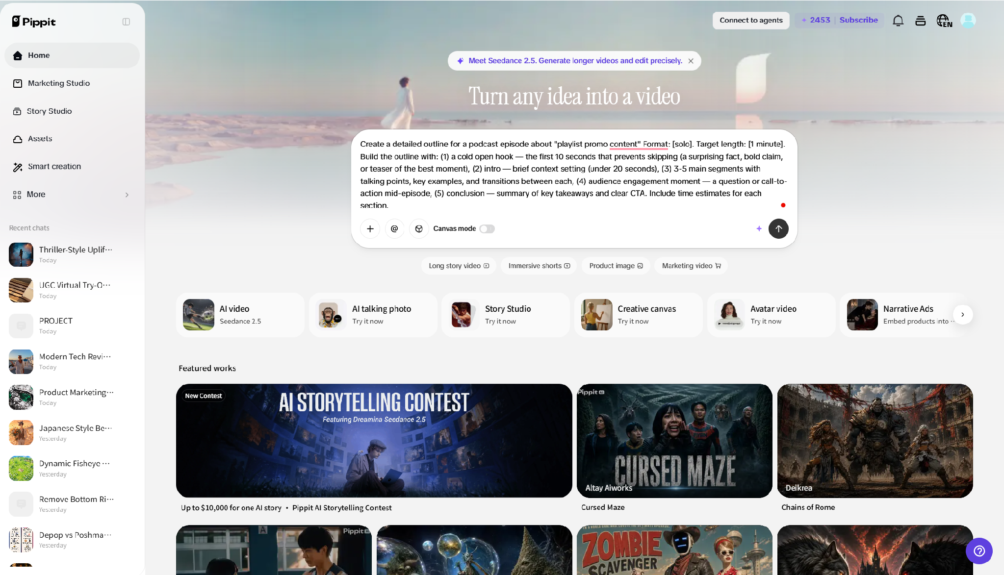Image resolution: width=1004 pixels, height=575 pixels.
Task: Select the Product image chip
Action: click(616, 266)
